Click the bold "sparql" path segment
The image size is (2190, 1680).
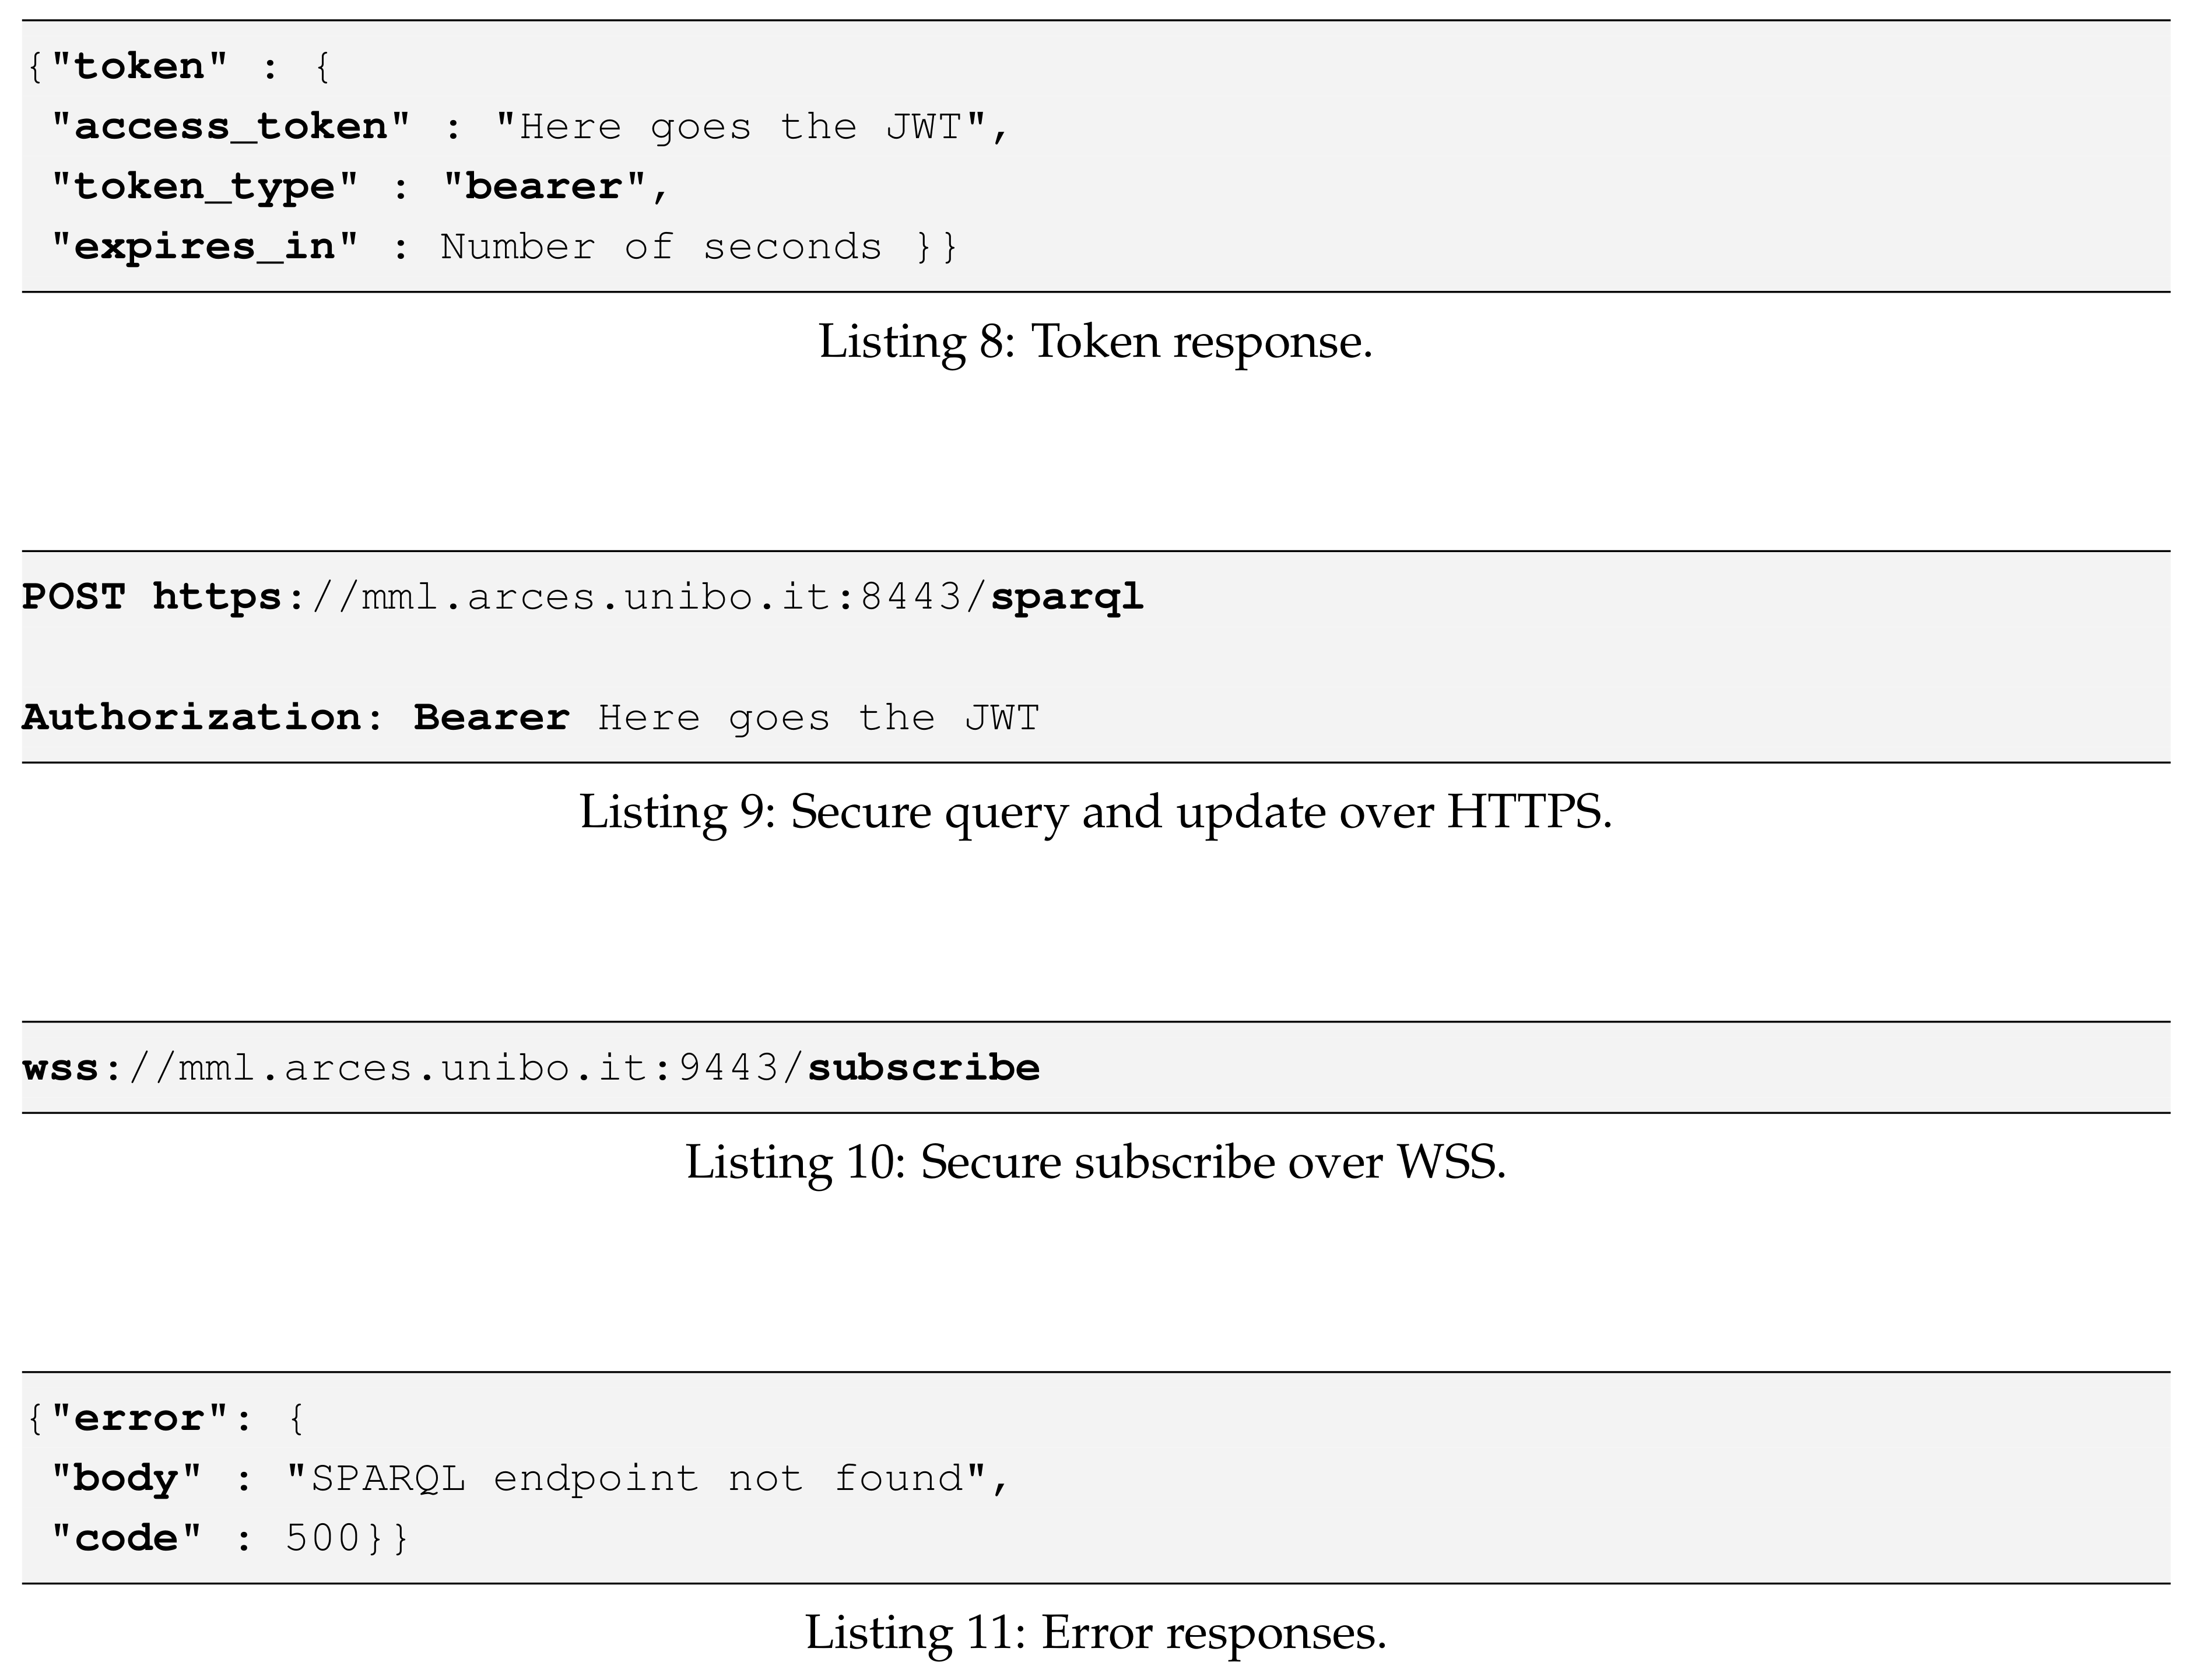coord(1066,597)
